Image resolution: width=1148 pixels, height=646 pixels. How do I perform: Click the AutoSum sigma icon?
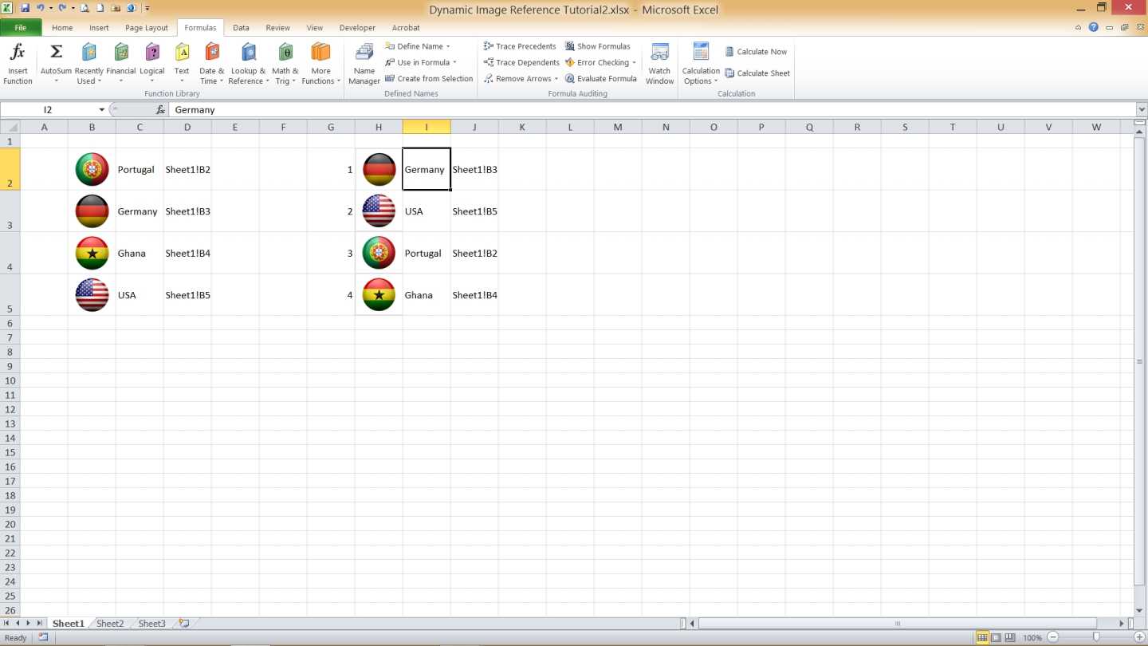point(56,52)
